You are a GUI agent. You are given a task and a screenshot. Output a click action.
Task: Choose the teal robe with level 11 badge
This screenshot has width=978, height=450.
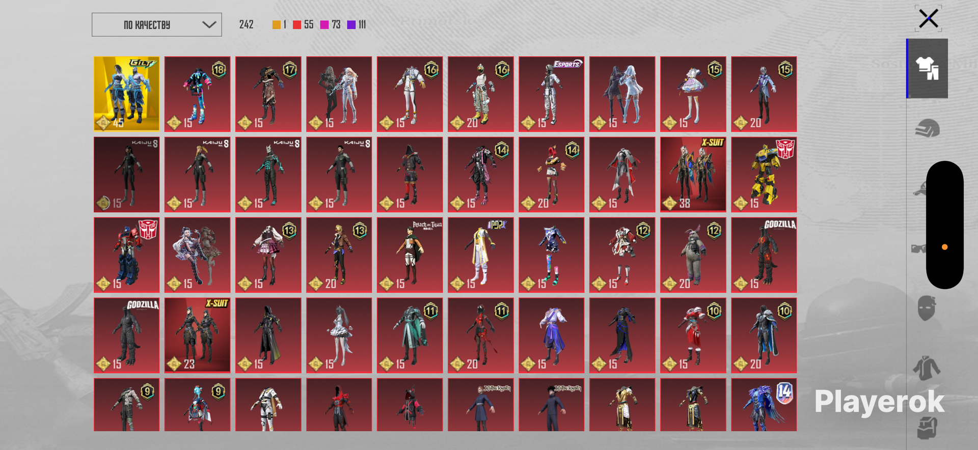410,335
